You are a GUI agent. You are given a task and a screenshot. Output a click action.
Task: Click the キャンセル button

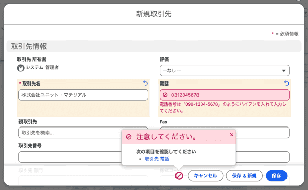tap(206, 176)
